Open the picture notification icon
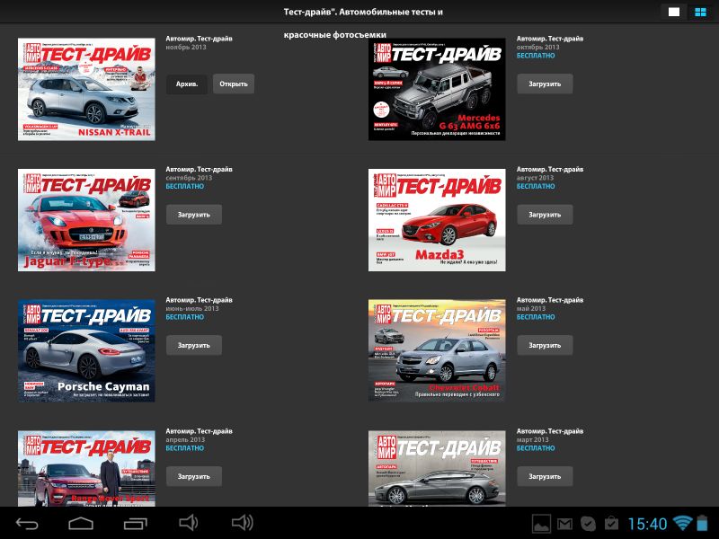Image resolution: width=719 pixels, height=539 pixels. [x=541, y=523]
